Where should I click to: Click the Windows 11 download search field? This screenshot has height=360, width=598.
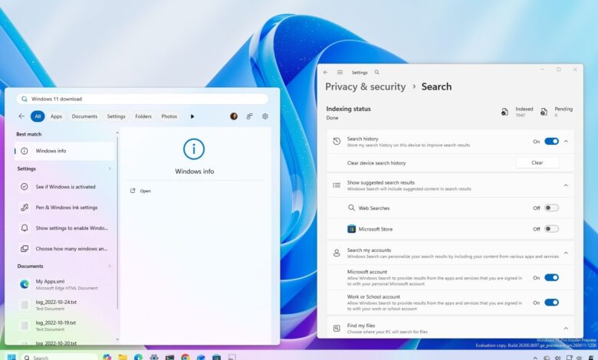coord(142,99)
